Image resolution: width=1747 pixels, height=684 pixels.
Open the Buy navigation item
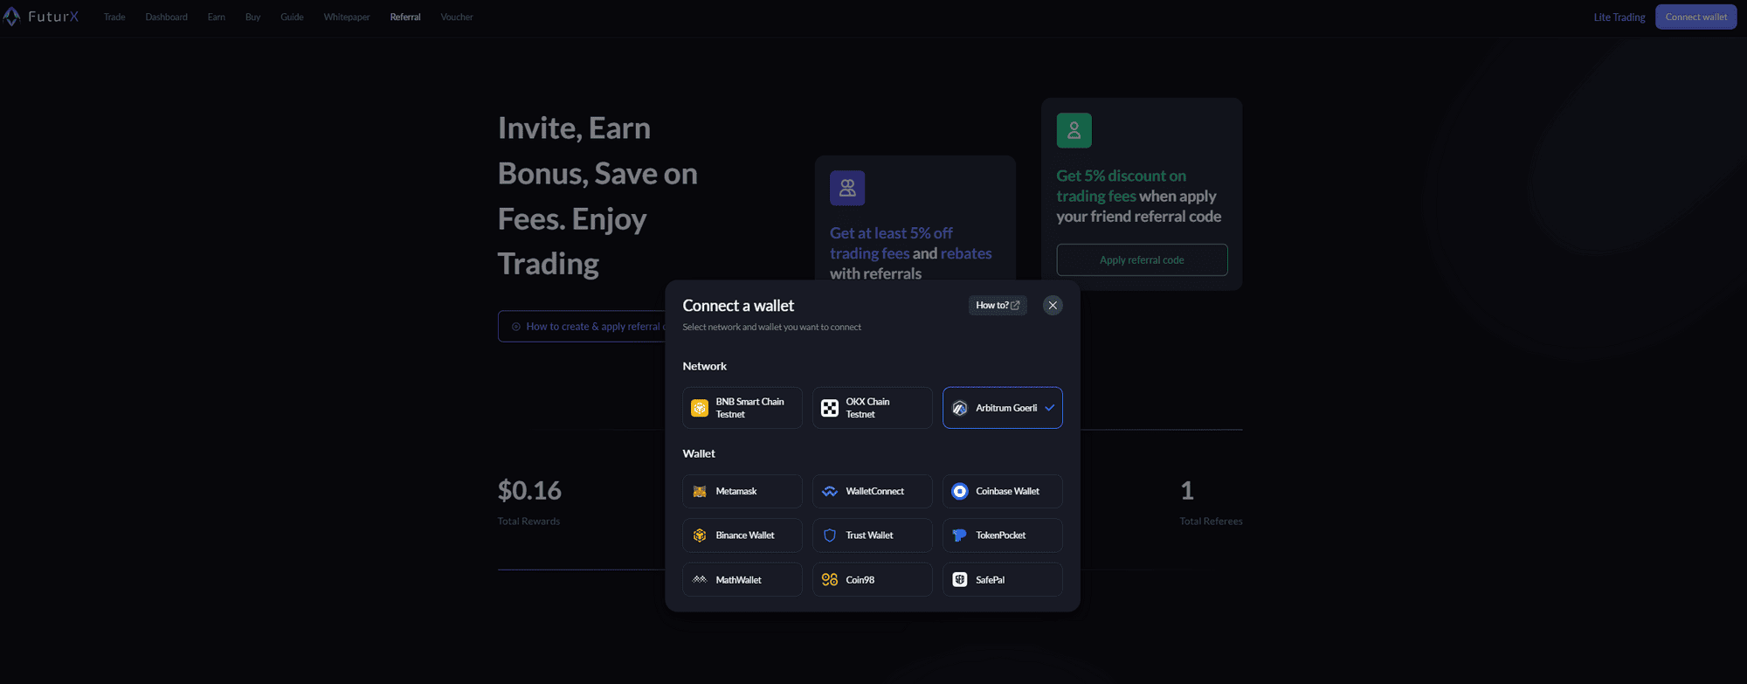[252, 17]
